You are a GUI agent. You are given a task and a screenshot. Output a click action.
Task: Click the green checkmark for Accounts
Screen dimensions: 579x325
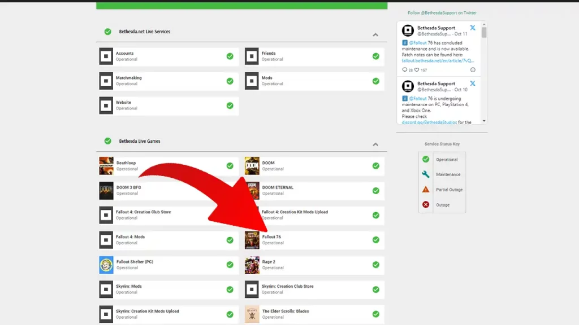pyautogui.click(x=230, y=56)
